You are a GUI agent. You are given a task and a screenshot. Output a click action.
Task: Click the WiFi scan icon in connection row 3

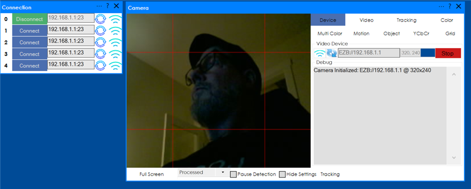[x=115, y=54]
